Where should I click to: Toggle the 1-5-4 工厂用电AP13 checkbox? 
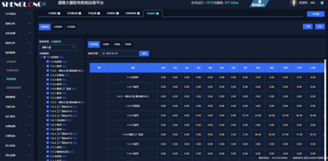(x=47, y=107)
